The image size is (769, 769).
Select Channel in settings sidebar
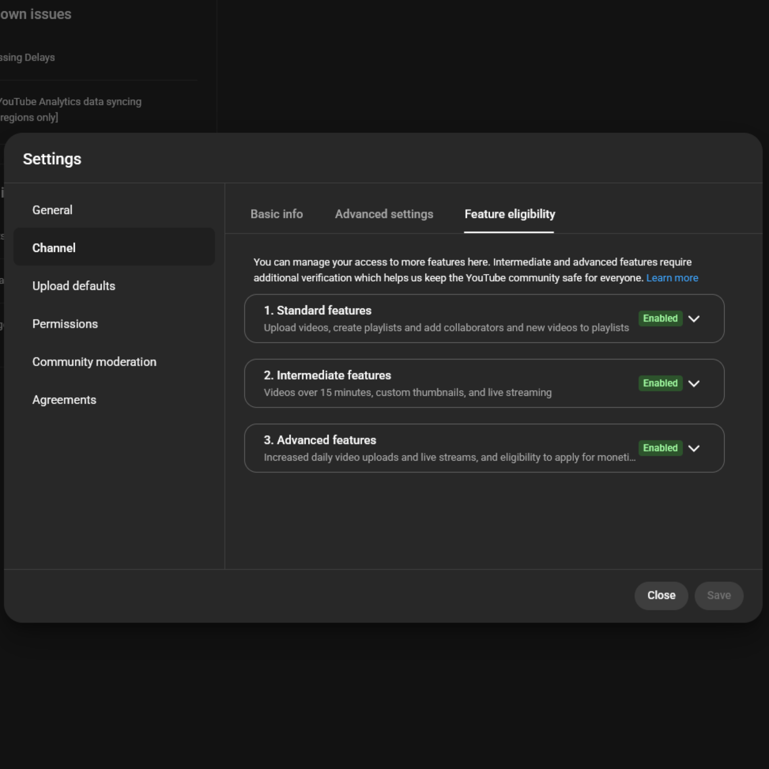click(54, 248)
